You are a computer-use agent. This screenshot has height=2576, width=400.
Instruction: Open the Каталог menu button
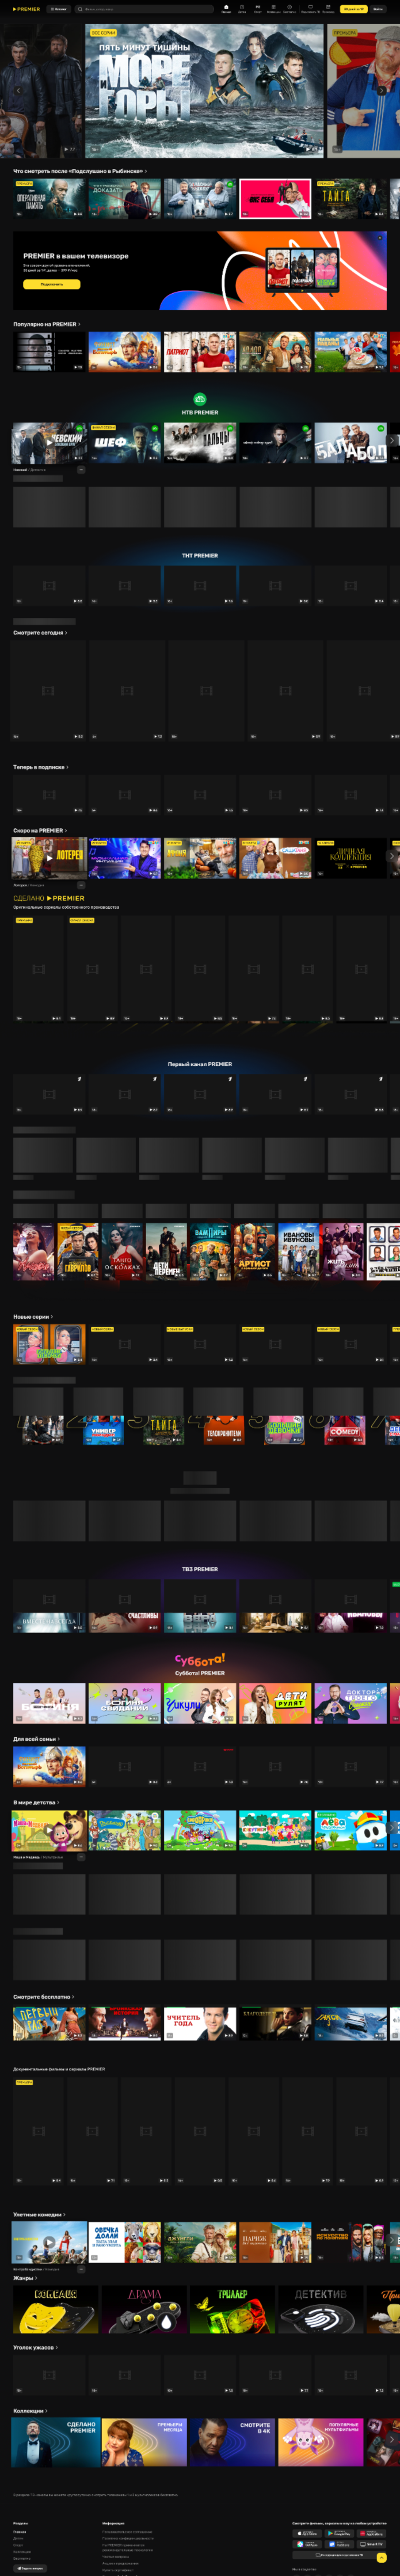pos(59,9)
